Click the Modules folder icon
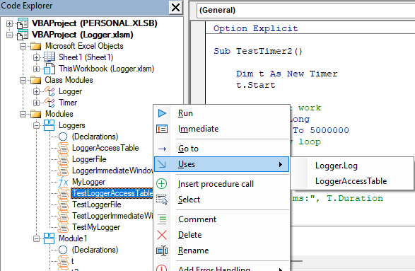Image resolution: width=415 pixels, height=271 pixels. pos(36,114)
